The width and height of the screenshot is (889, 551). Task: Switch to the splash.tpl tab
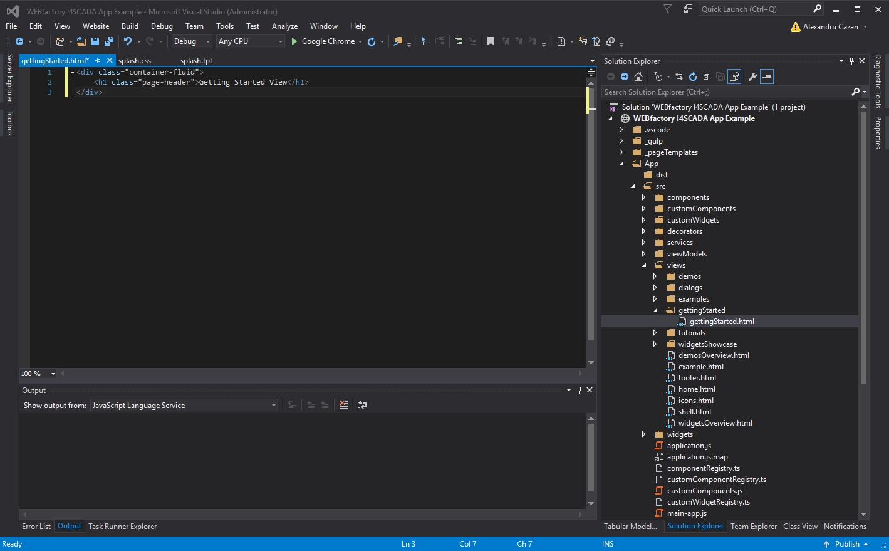[196, 61]
